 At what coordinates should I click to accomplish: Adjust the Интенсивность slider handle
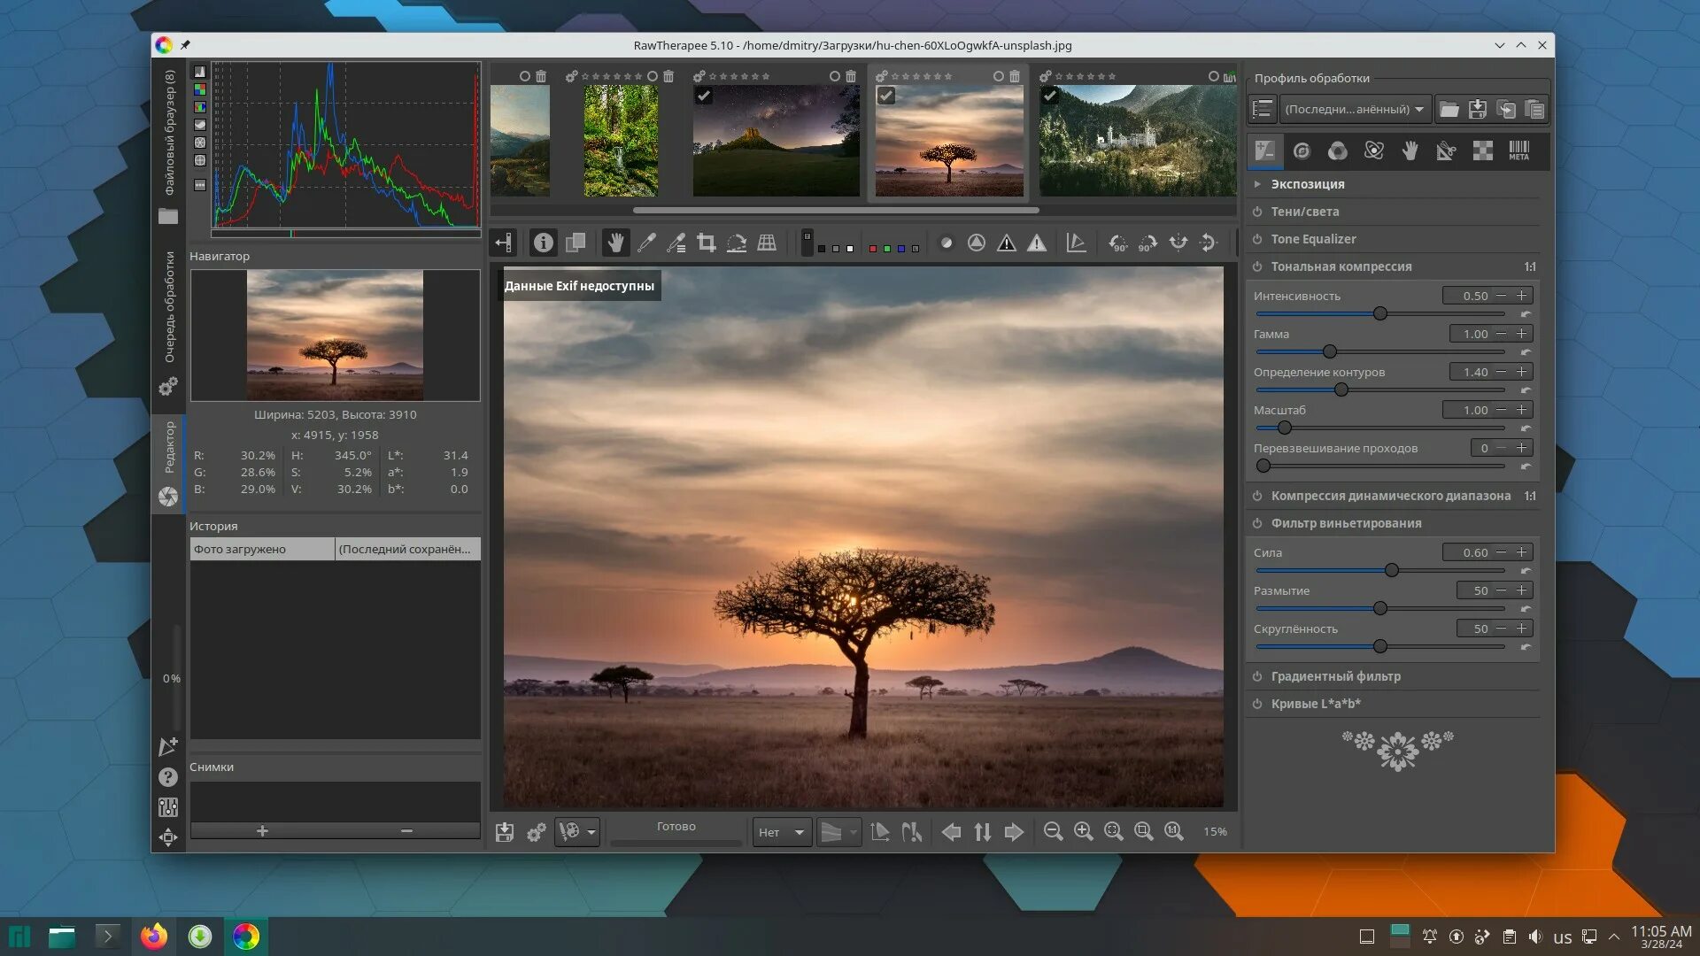(1379, 313)
